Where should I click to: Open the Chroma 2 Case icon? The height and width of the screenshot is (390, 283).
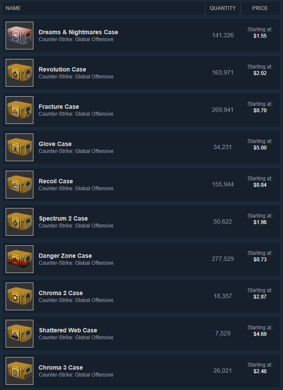pyautogui.click(x=20, y=296)
